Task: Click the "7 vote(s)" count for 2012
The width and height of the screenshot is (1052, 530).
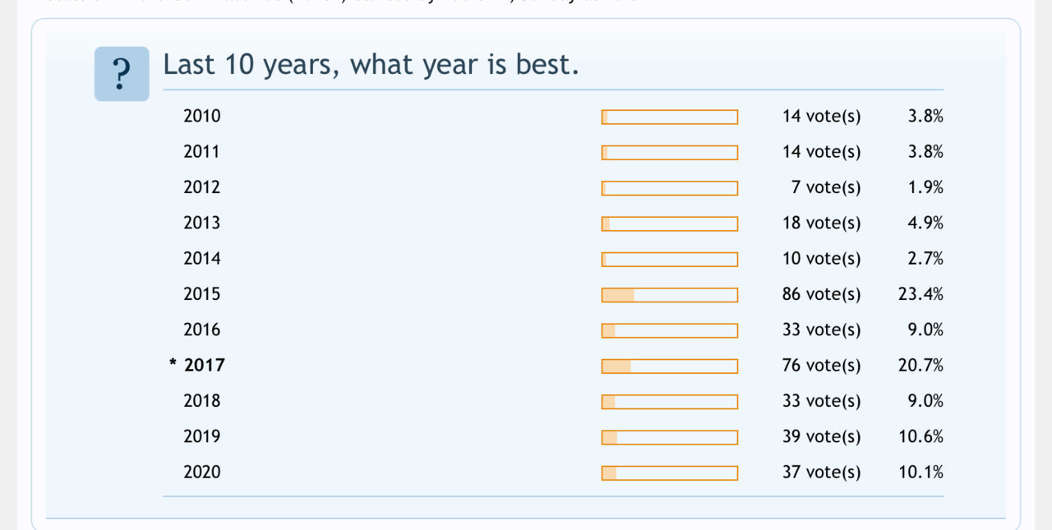Action: 826,187
